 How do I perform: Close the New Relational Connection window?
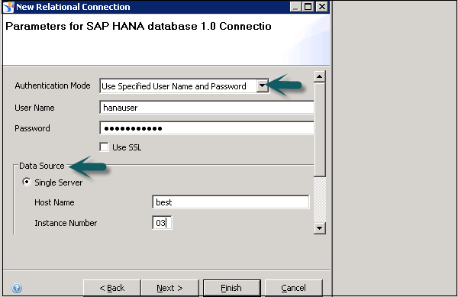point(321,6)
